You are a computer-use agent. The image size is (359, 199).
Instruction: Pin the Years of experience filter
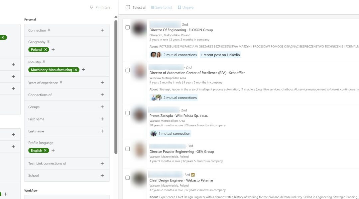tap(61, 82)
